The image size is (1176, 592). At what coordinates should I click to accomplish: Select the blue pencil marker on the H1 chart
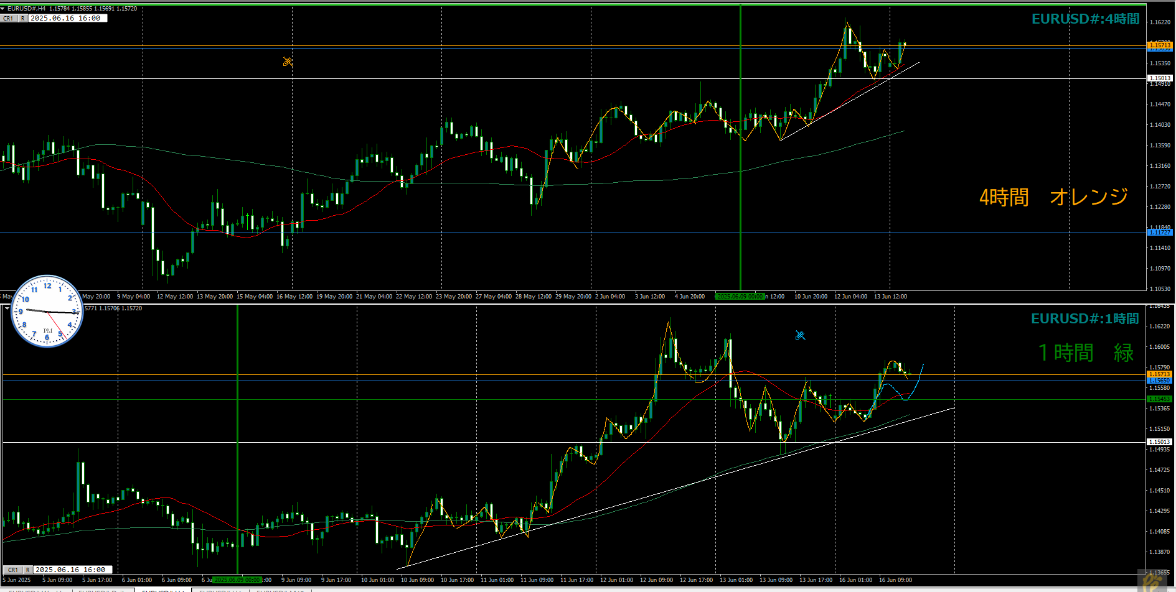pyautogui.click(x=800, y=335)
